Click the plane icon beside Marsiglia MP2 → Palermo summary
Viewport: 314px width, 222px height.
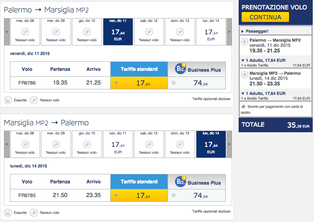pos(245,75)
